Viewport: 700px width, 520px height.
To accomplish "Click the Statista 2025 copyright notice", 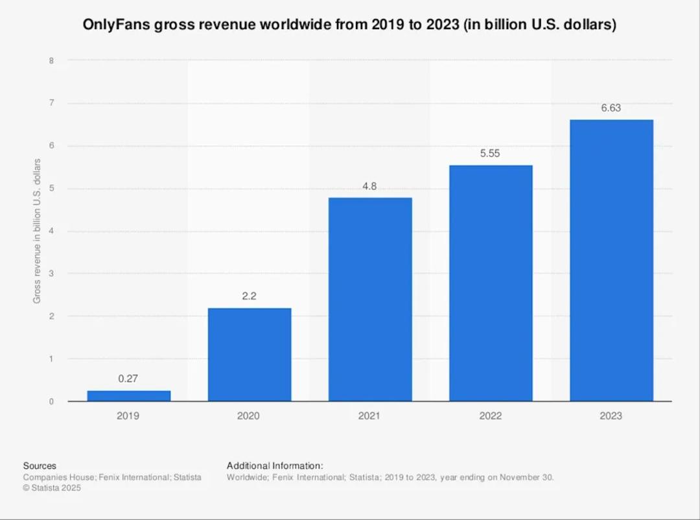I will pyautogui.click(x=52, y=488).
